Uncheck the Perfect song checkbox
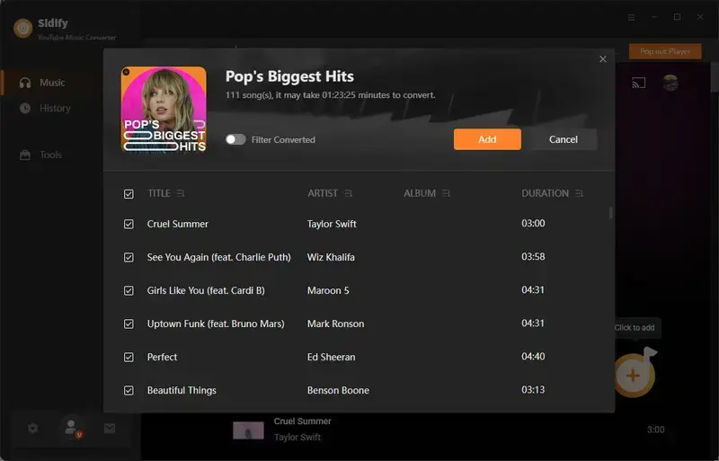 129,357
